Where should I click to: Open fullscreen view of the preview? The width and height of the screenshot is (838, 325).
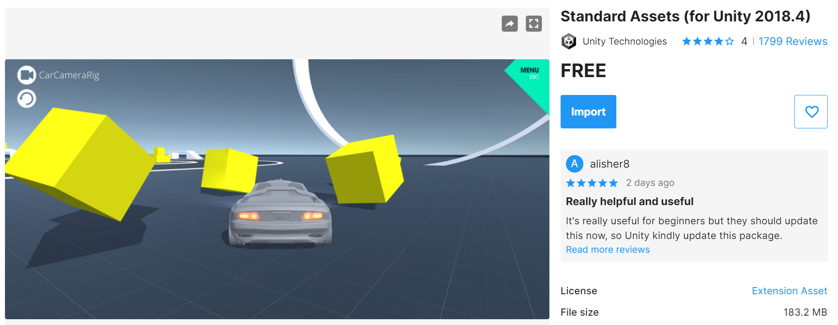(x=533, y=24)
